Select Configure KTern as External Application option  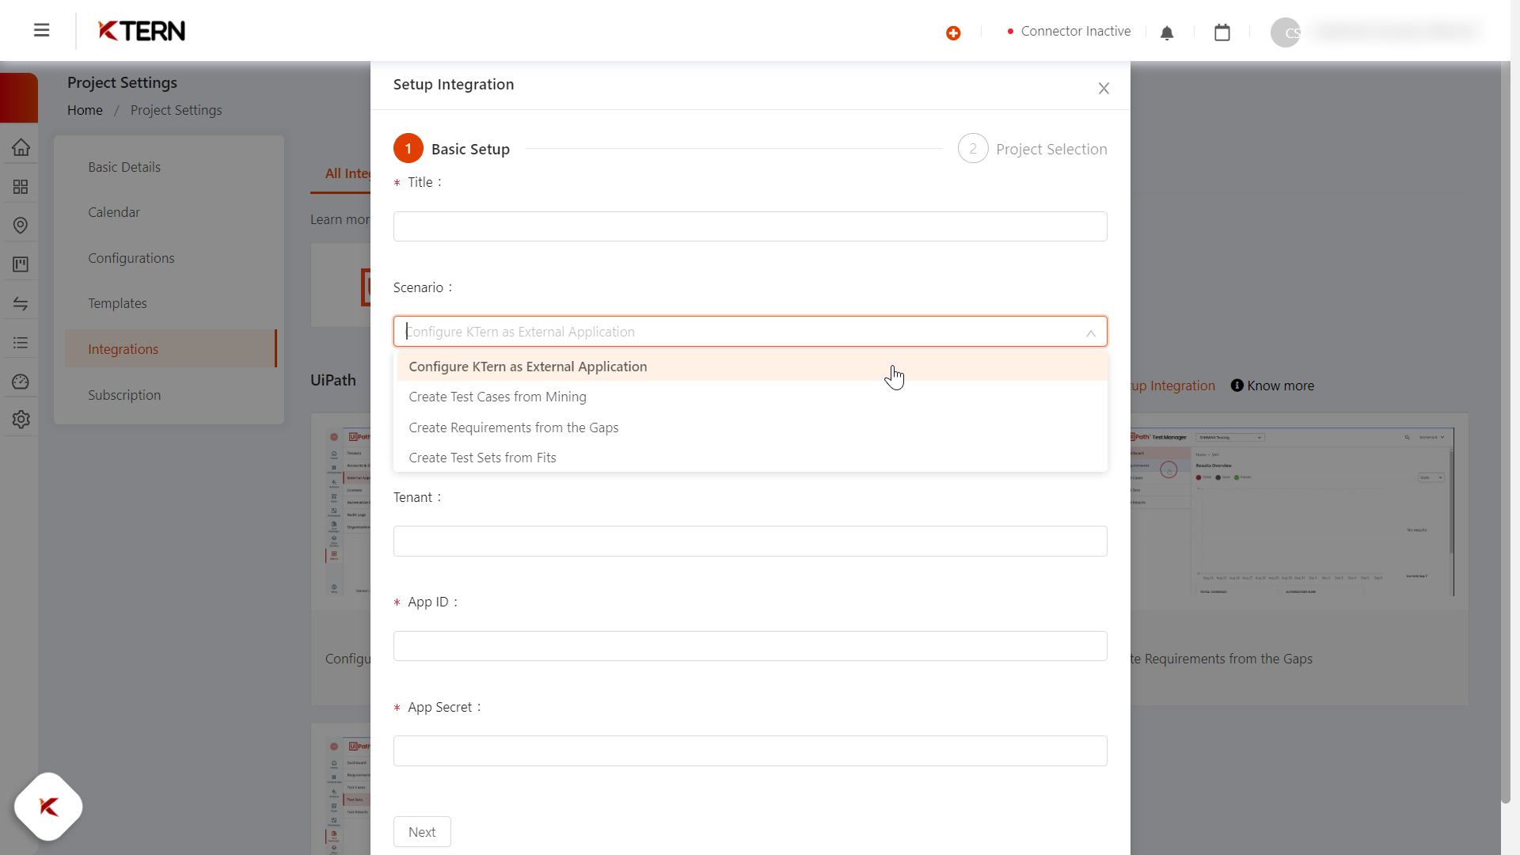coord(750,367)
